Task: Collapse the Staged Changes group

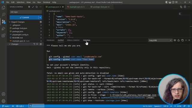Action: [10, 22]
